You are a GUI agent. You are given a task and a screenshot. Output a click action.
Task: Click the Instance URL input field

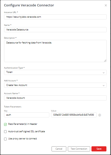pos(55,17)
